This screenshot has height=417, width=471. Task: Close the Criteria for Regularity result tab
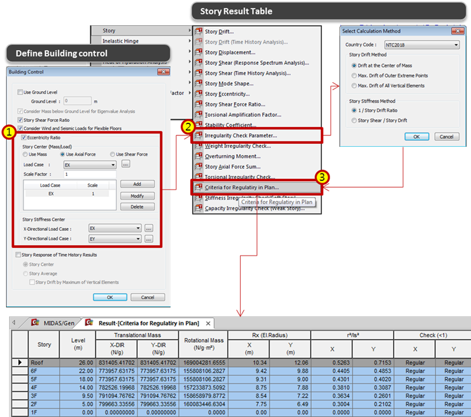(x=208, y=323)
